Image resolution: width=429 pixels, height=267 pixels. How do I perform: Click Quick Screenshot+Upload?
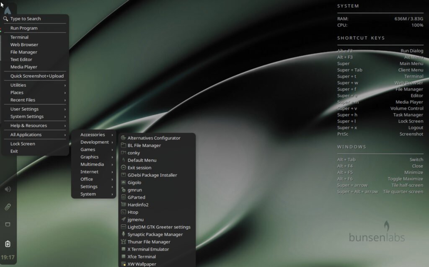(36, 76)
